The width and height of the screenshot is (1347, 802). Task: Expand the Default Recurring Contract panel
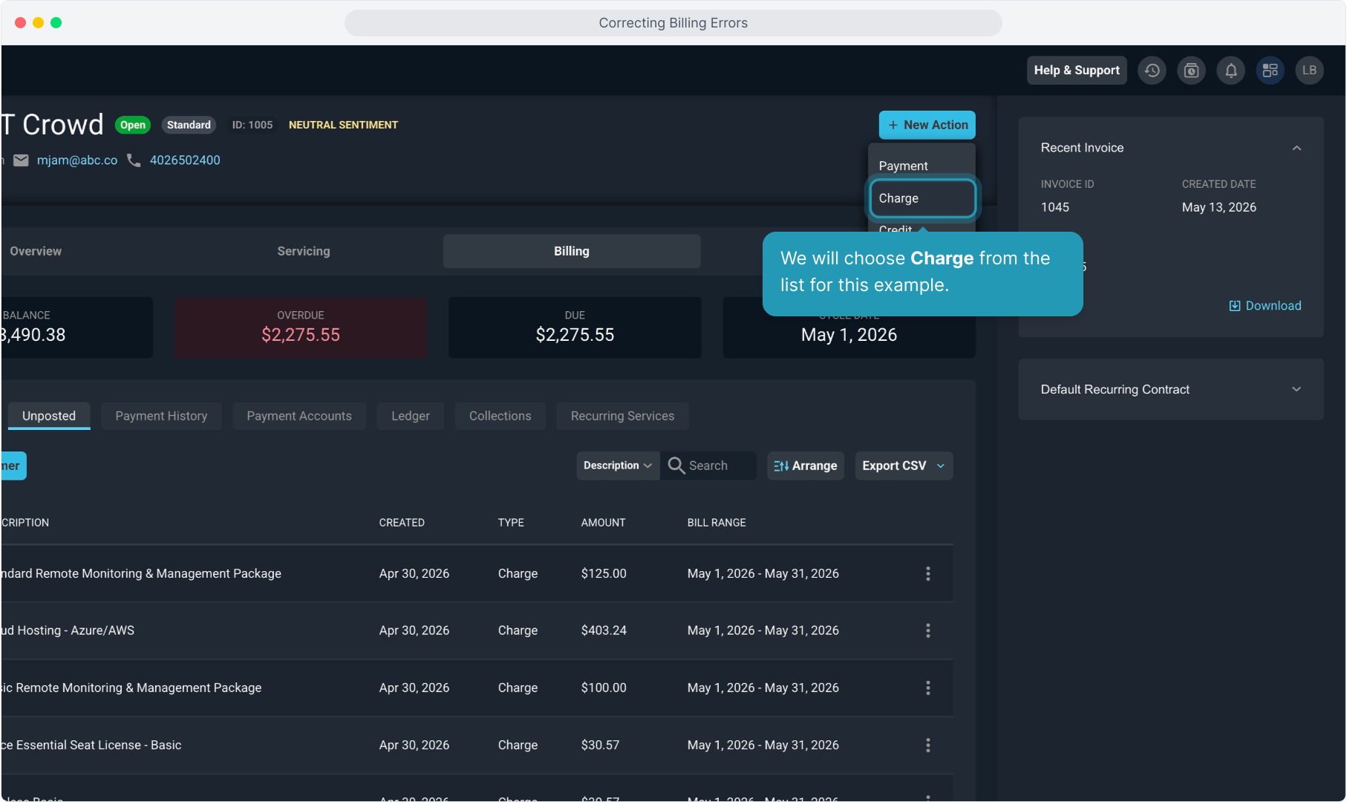click(1297, 389)
